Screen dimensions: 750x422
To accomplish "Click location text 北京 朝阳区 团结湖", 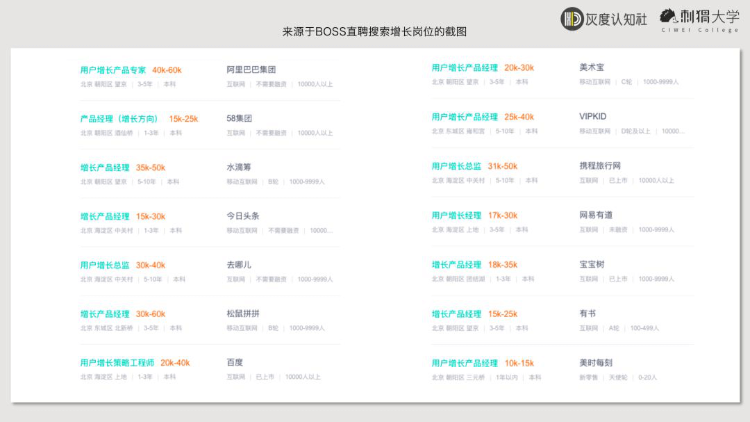I will (x=458, y=279).
